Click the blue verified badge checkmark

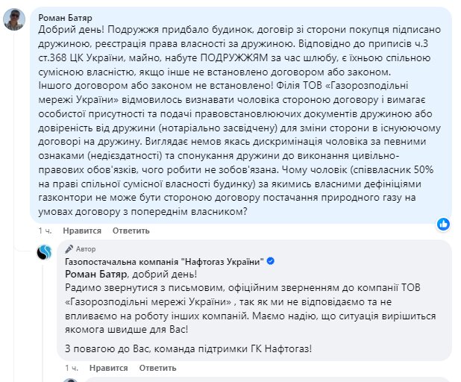[x=271, y=261]
